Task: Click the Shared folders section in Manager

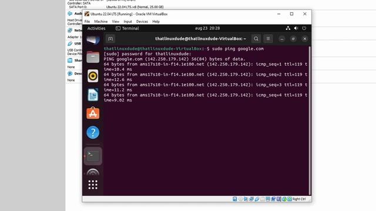Action: [x=75, y=60]
